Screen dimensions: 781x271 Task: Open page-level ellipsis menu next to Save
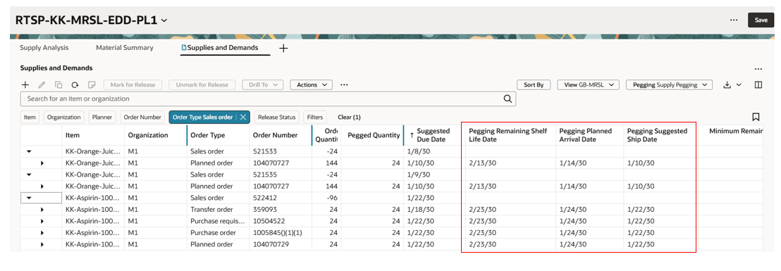click(733, 20)
